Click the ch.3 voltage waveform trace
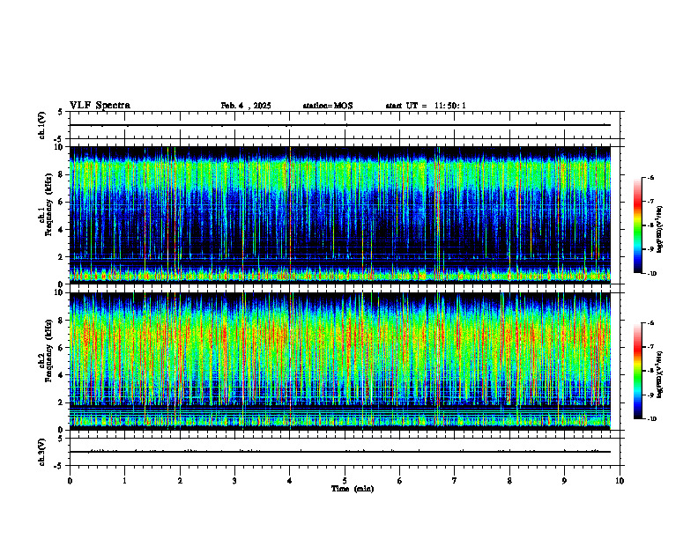This screenshot has height=539, width=698. click(x=340, y=452)
